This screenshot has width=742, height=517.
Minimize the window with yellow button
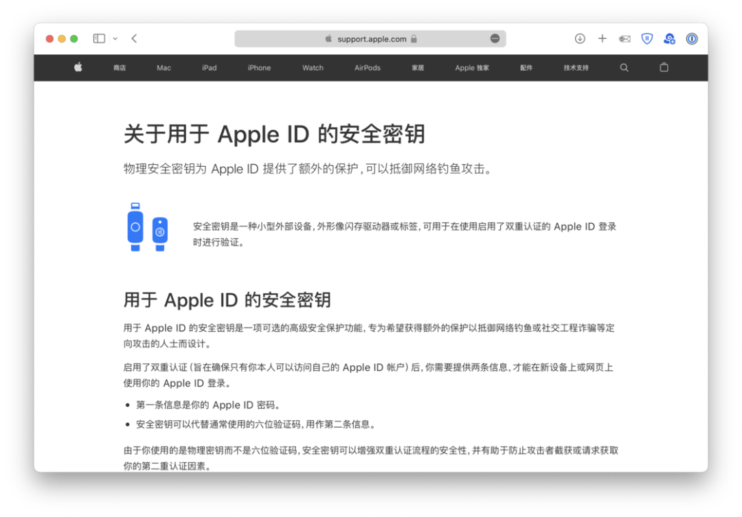point(62,38)
